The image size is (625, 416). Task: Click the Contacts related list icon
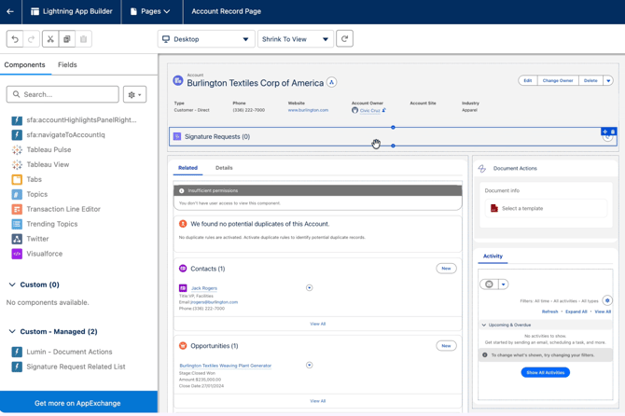(183, 269)
